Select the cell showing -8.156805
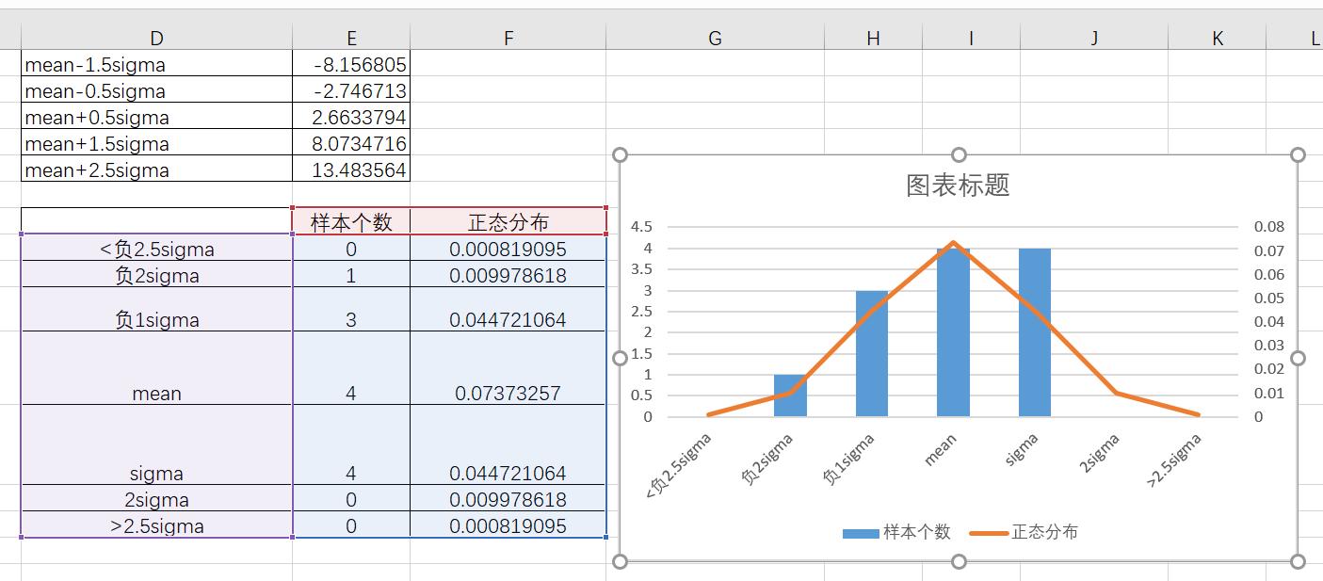The height and width of the screenshot is (581, 1323). point(351,64)
